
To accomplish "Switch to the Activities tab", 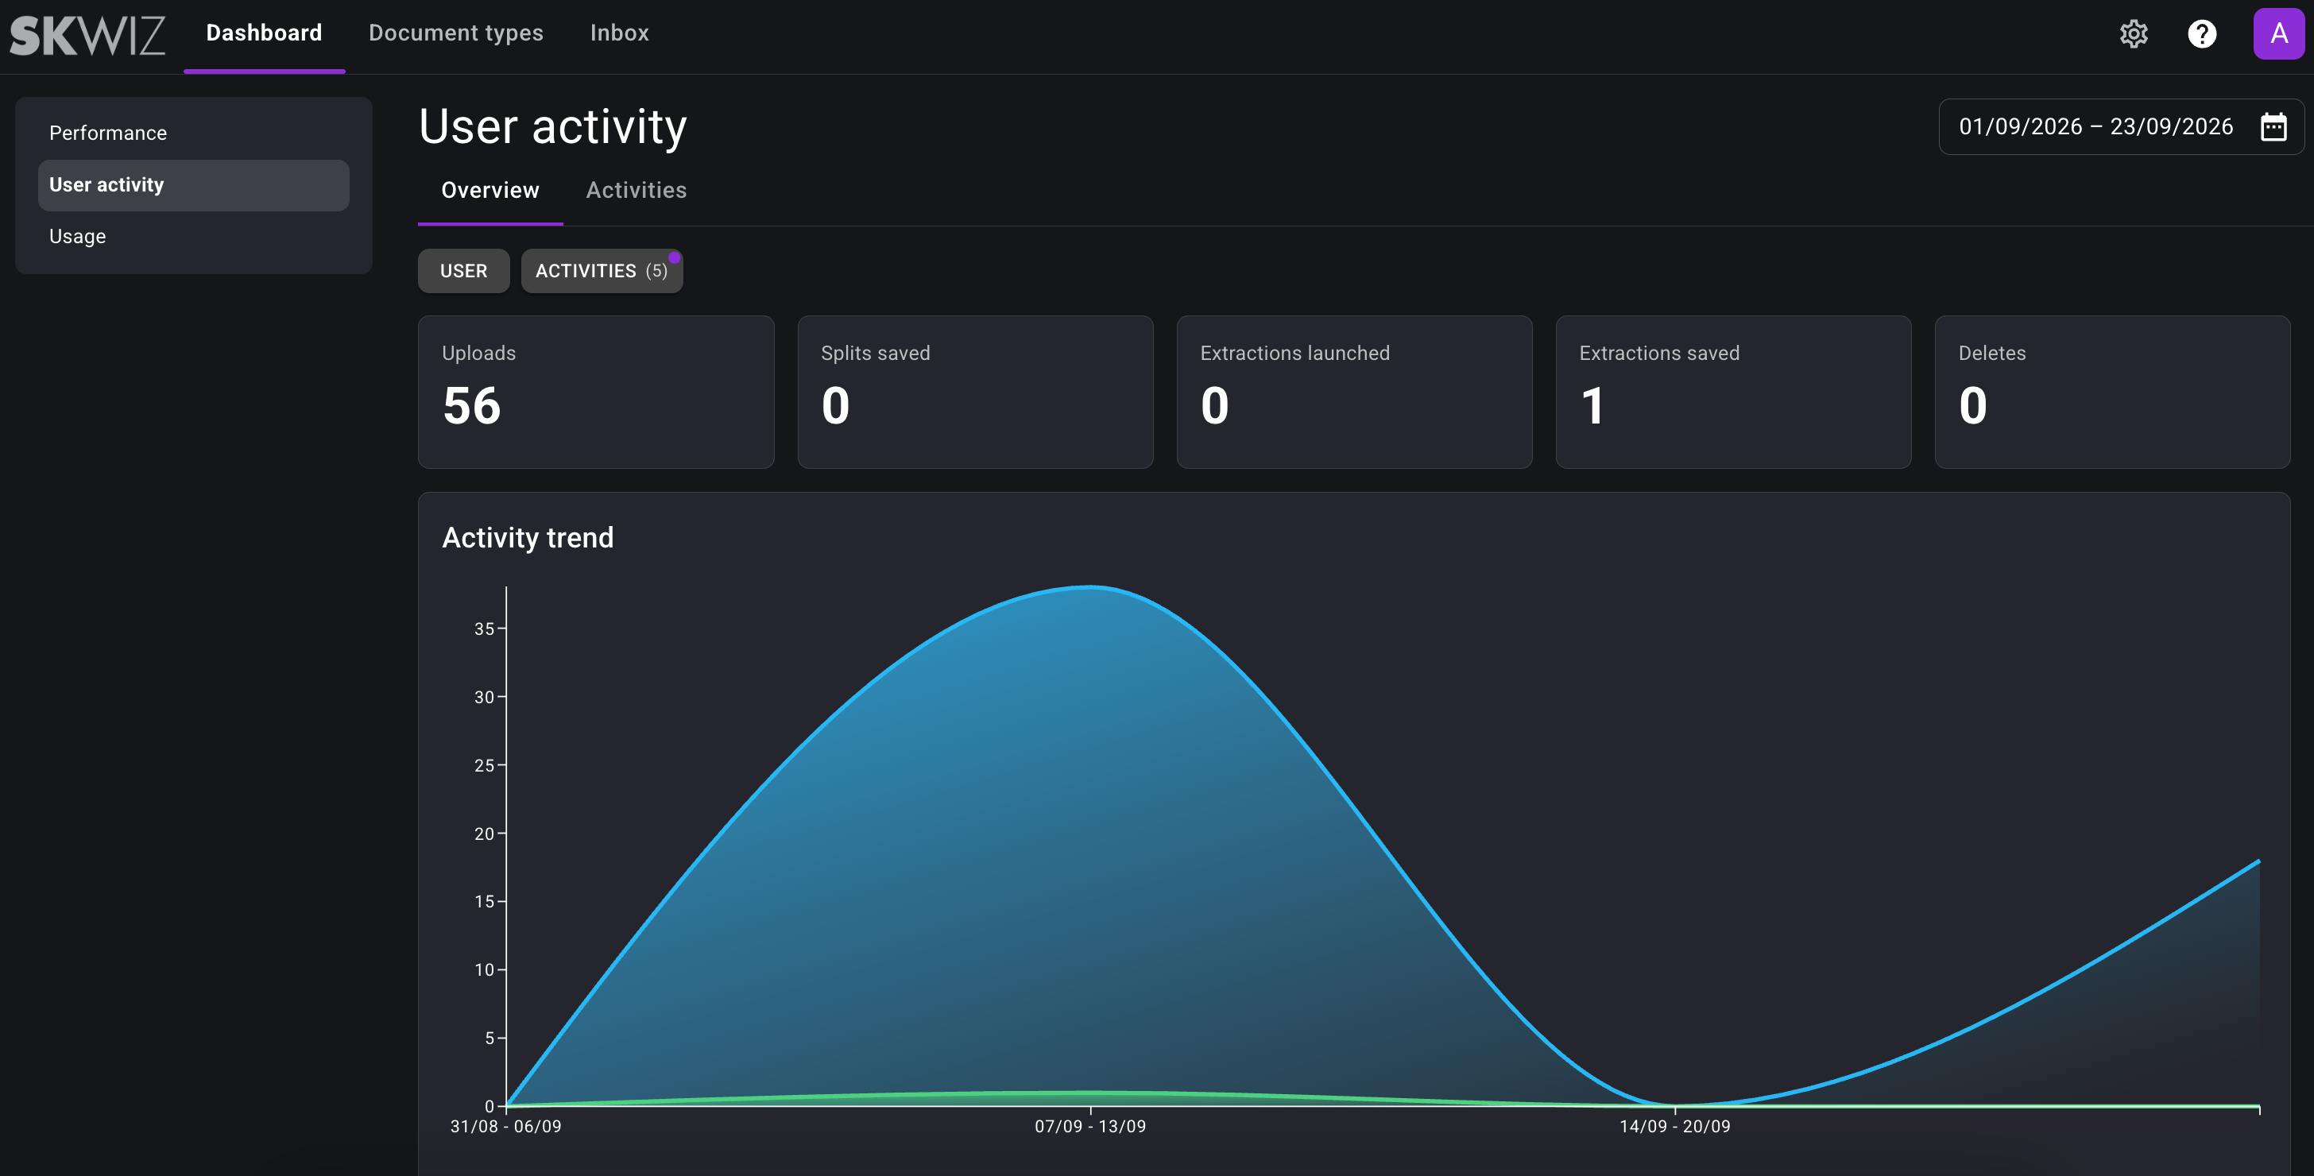I will (x=636, y=191).
